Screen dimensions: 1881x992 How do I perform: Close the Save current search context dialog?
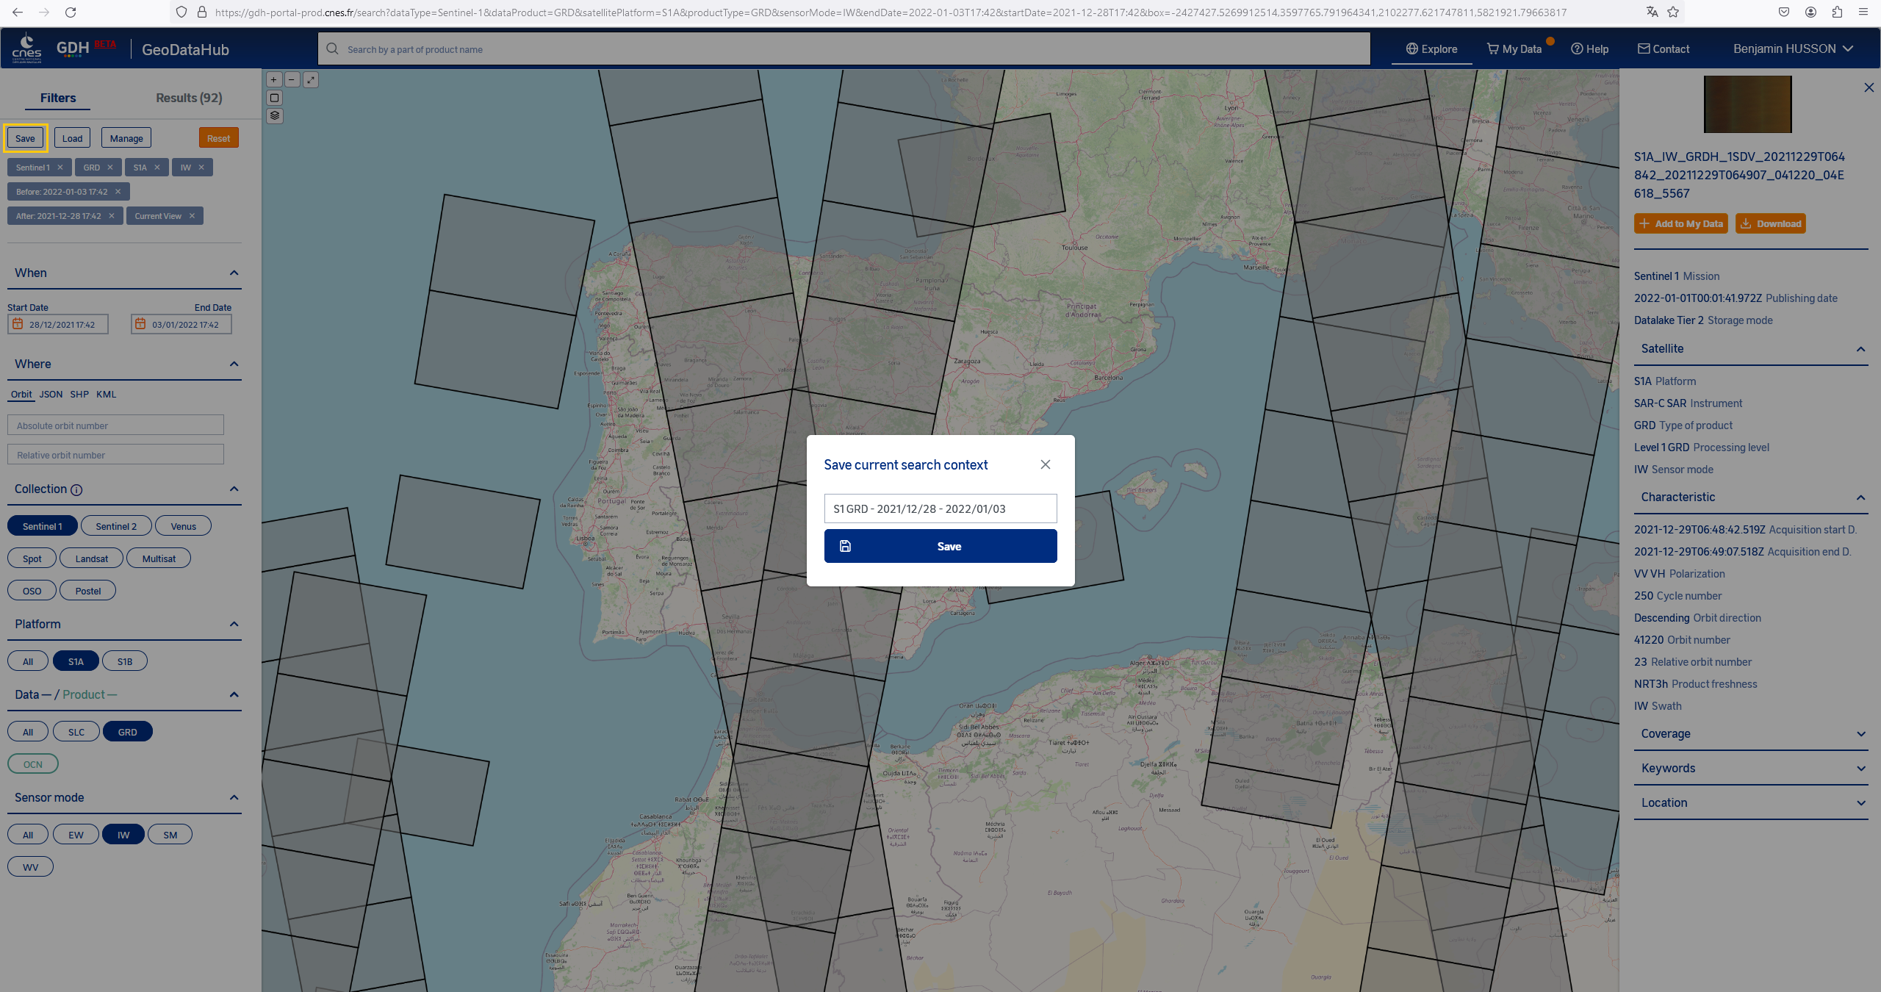[x=1046, y=464]
